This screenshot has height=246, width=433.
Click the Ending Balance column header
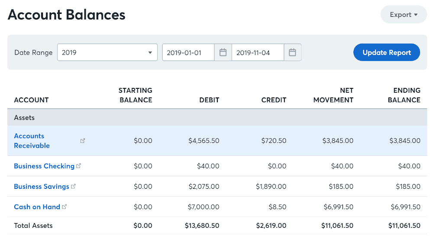click(404, 95)
